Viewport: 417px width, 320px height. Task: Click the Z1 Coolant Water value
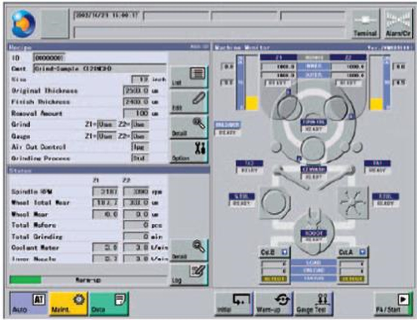point(105,247)
